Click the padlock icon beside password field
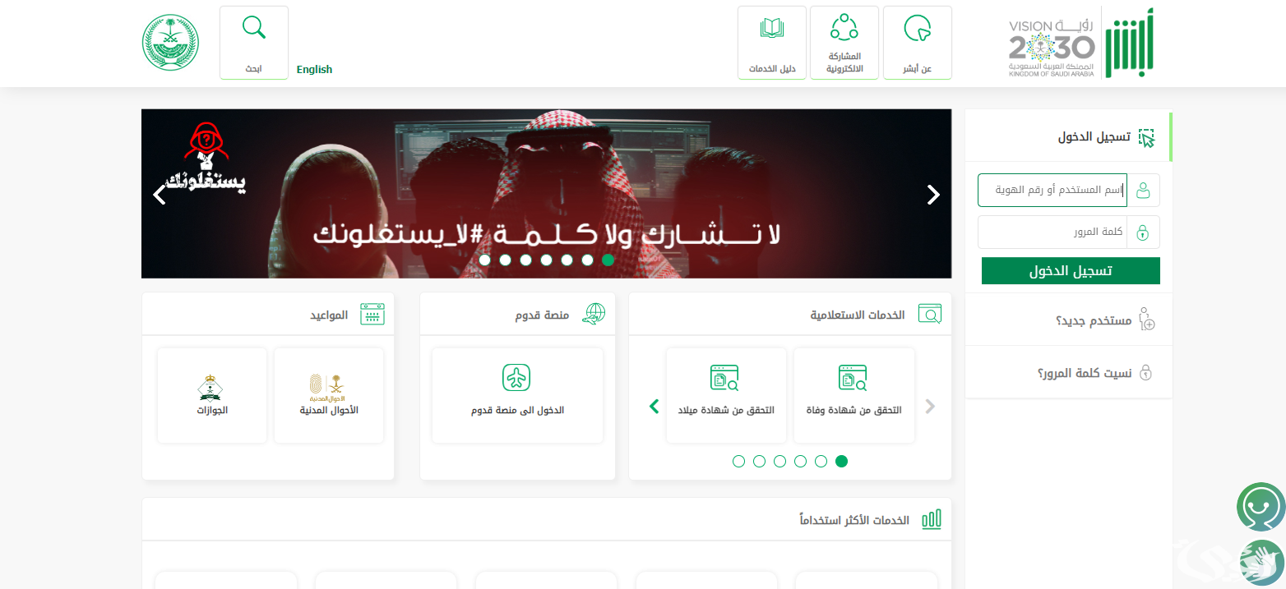This screenshot has height=589, width=1286. (x=1143, y=232)
